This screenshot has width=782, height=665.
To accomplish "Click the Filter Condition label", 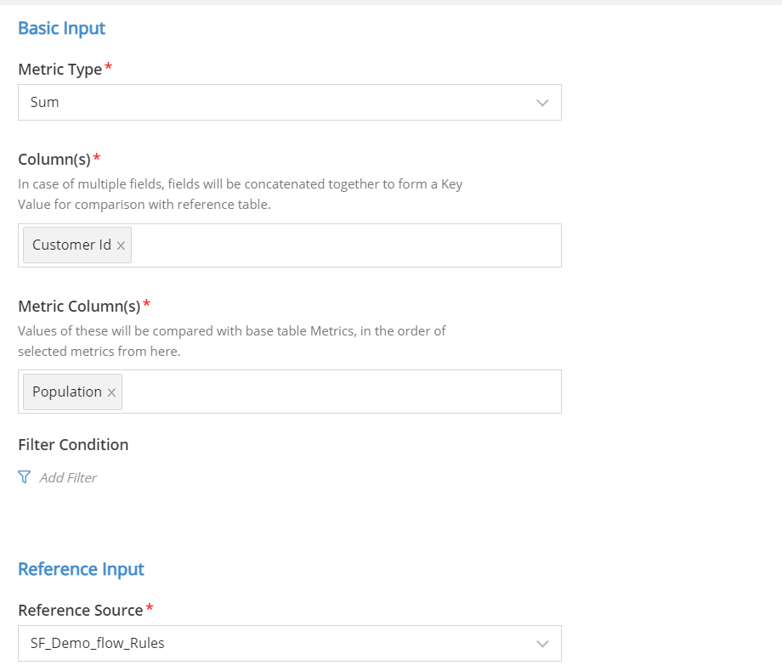I will click(x=73, y=444).
